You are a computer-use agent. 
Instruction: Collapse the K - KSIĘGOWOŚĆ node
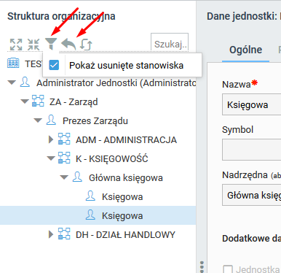51,158
